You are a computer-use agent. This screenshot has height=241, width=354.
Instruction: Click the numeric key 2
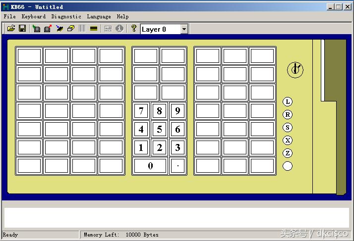point(159,147)
